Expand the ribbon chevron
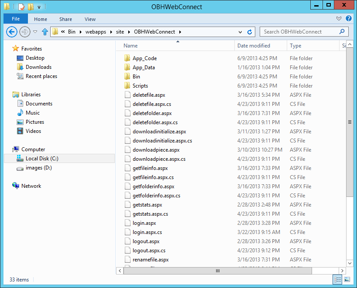 (x=339, y=18)
